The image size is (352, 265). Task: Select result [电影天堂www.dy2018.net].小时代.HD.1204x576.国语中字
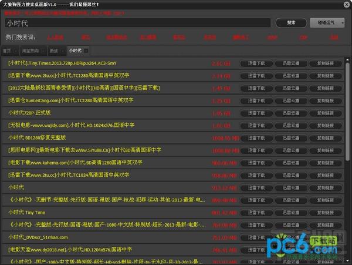(70, 250)
